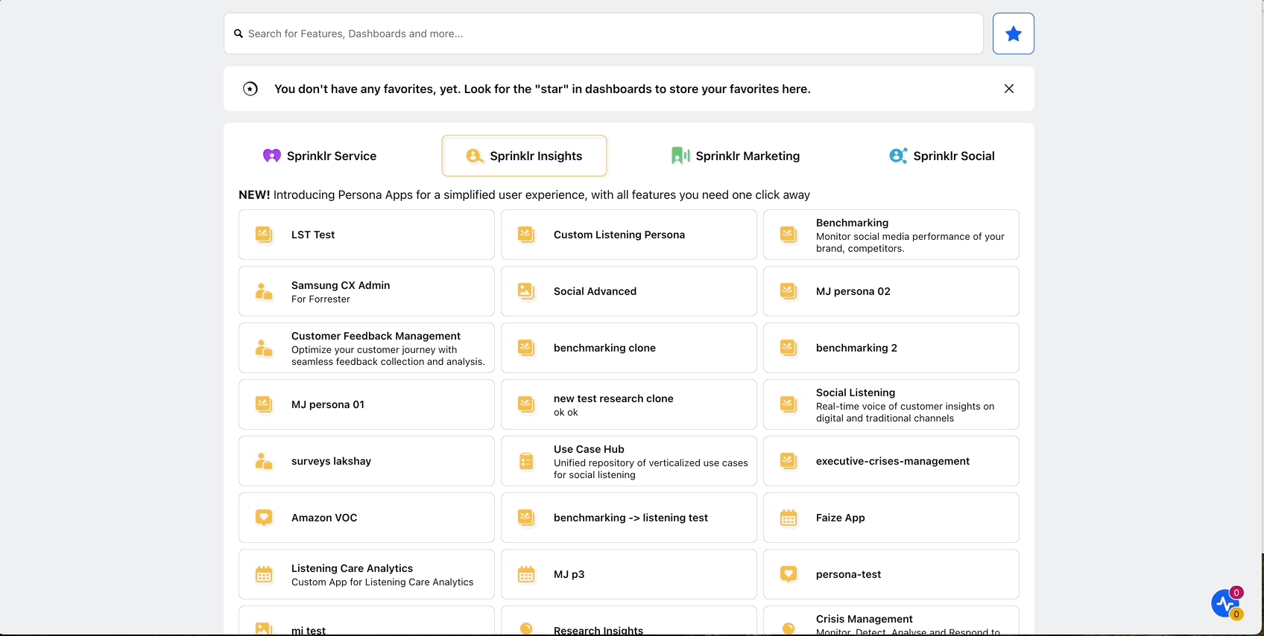Open benchmarking -> listening test label
The width and height of the screenshot is (1264, 636).
(631, 518)
